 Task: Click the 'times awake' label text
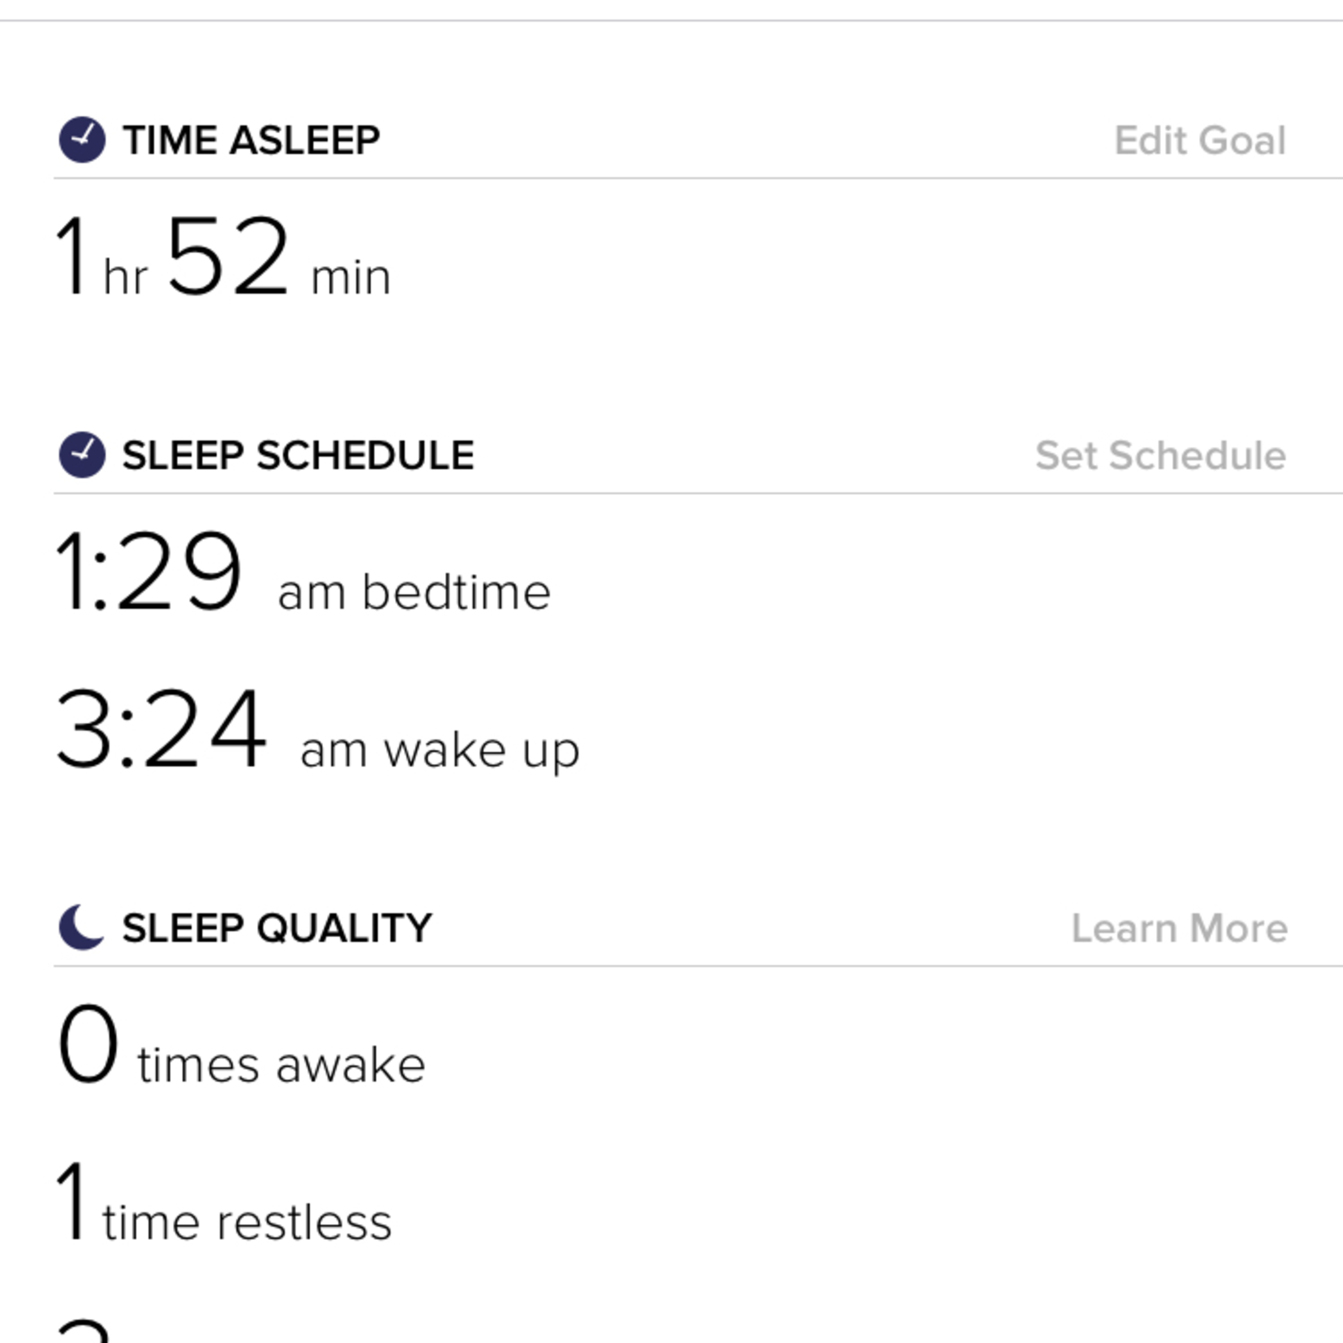[x=281, y=1065]
